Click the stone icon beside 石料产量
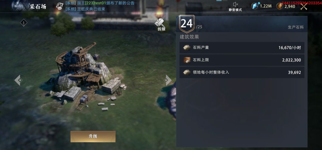The width and height of the screenshot is (322, 150). click(187, 48)
